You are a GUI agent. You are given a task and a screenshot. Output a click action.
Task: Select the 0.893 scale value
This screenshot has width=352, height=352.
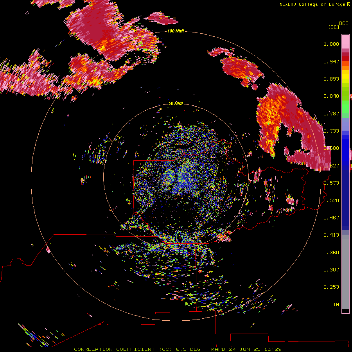click(x=331, y=79)
